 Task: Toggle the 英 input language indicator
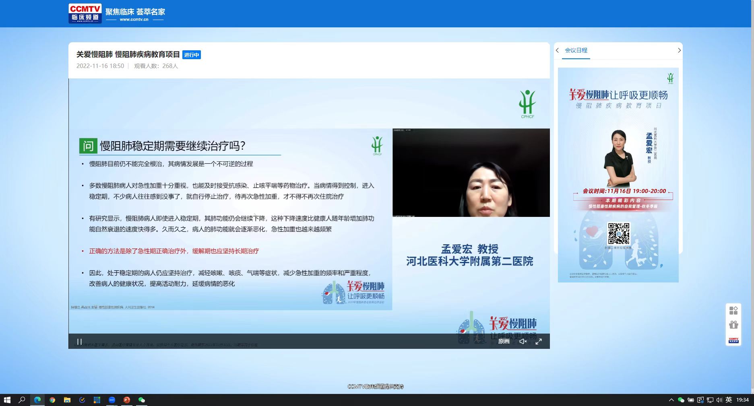[729, 400]
